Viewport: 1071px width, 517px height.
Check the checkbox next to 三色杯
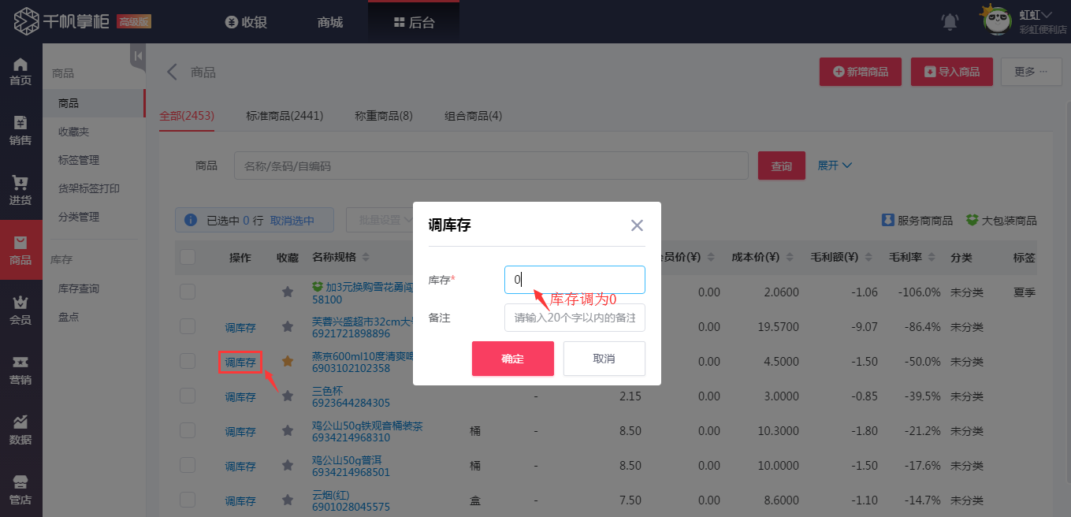187,396
